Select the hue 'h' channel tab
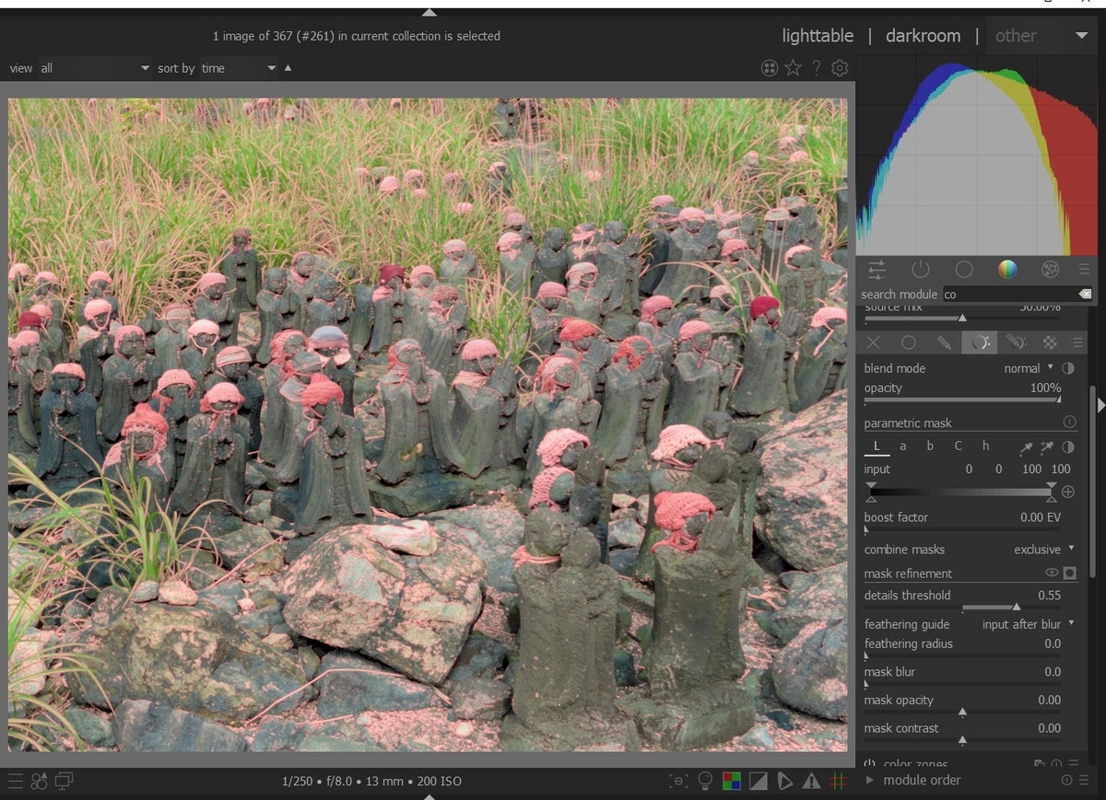Image resolution: width=1106 pixels, height=800 pixels. point(985,446)
